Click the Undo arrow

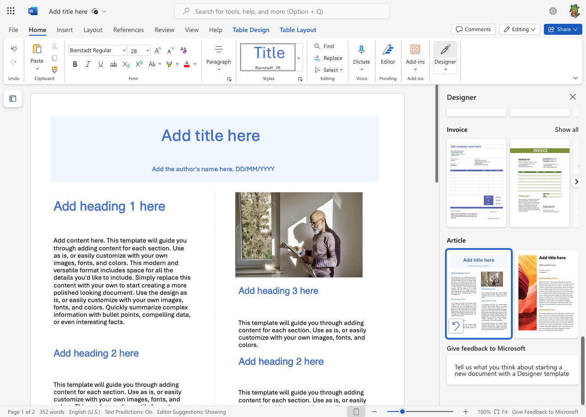click(x=14, y=49)
